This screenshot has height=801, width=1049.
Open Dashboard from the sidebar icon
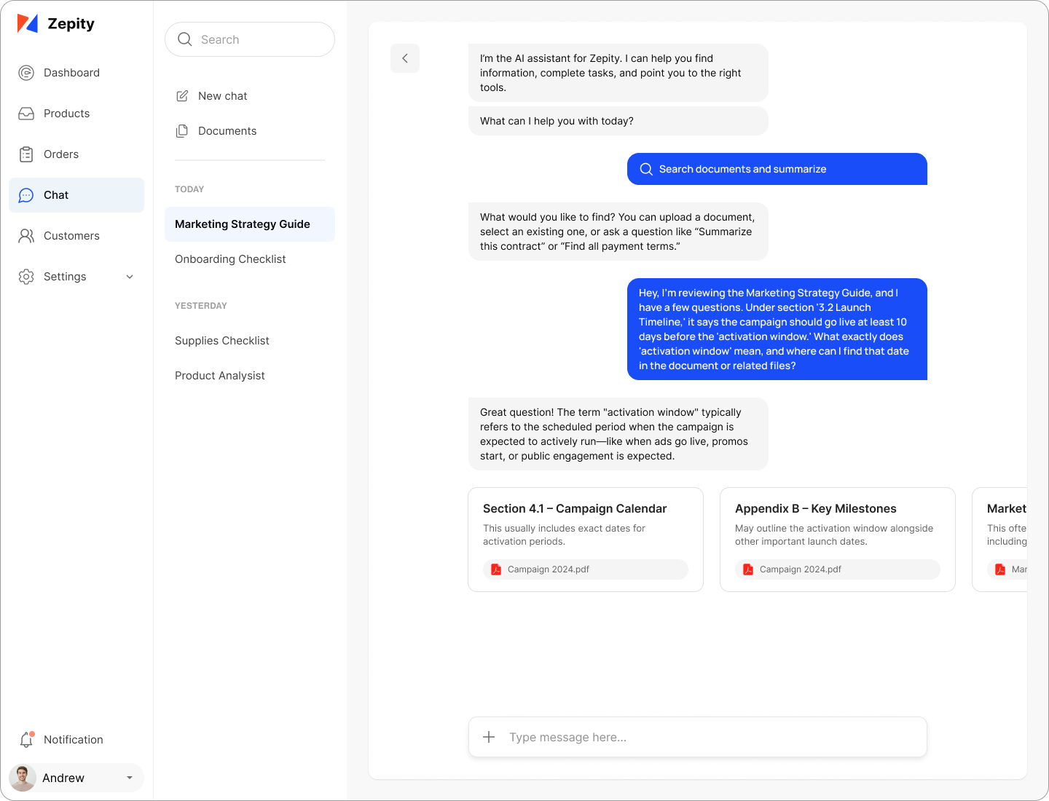tap(26, 73)
